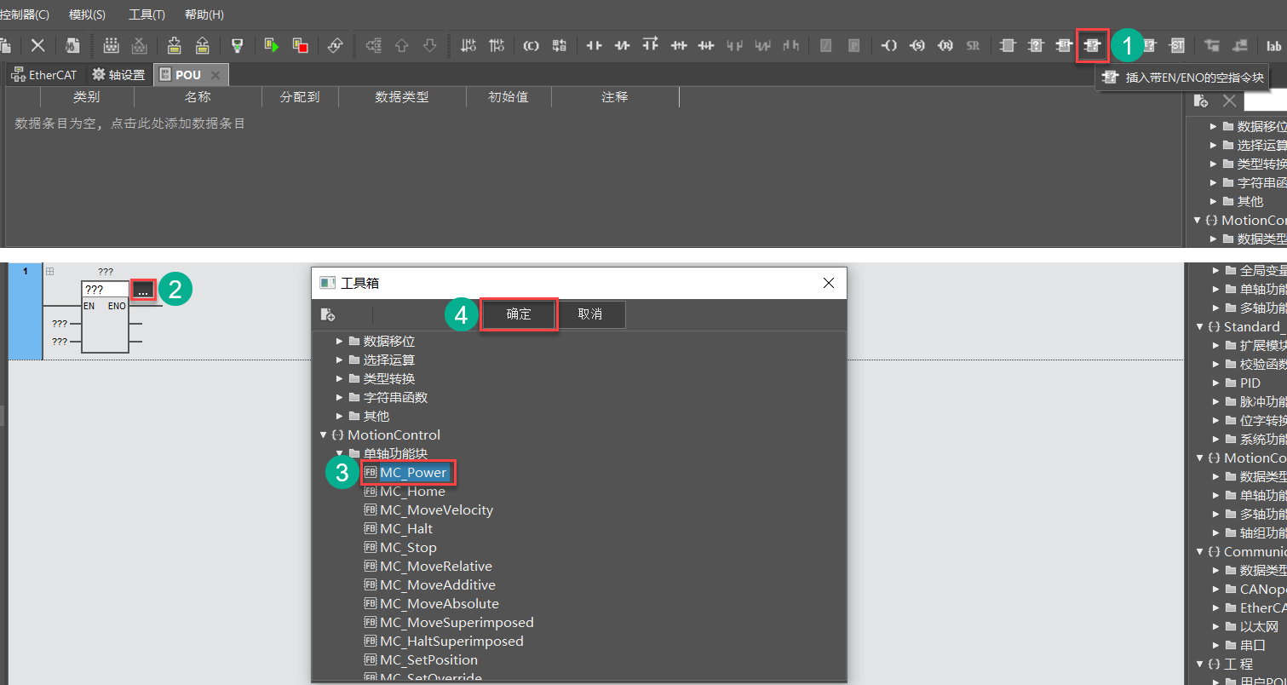Click 确定 in the toolbox dialog
This screenshot has width=1287, height=685.
coord(519,314)
